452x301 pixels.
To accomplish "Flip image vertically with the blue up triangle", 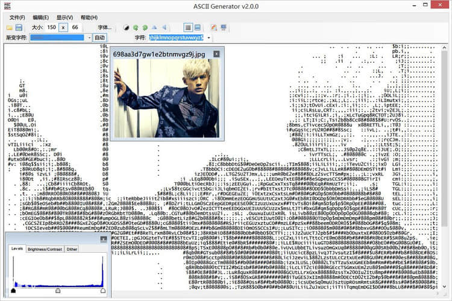I will pyautogui.click(x=154, y=27).
